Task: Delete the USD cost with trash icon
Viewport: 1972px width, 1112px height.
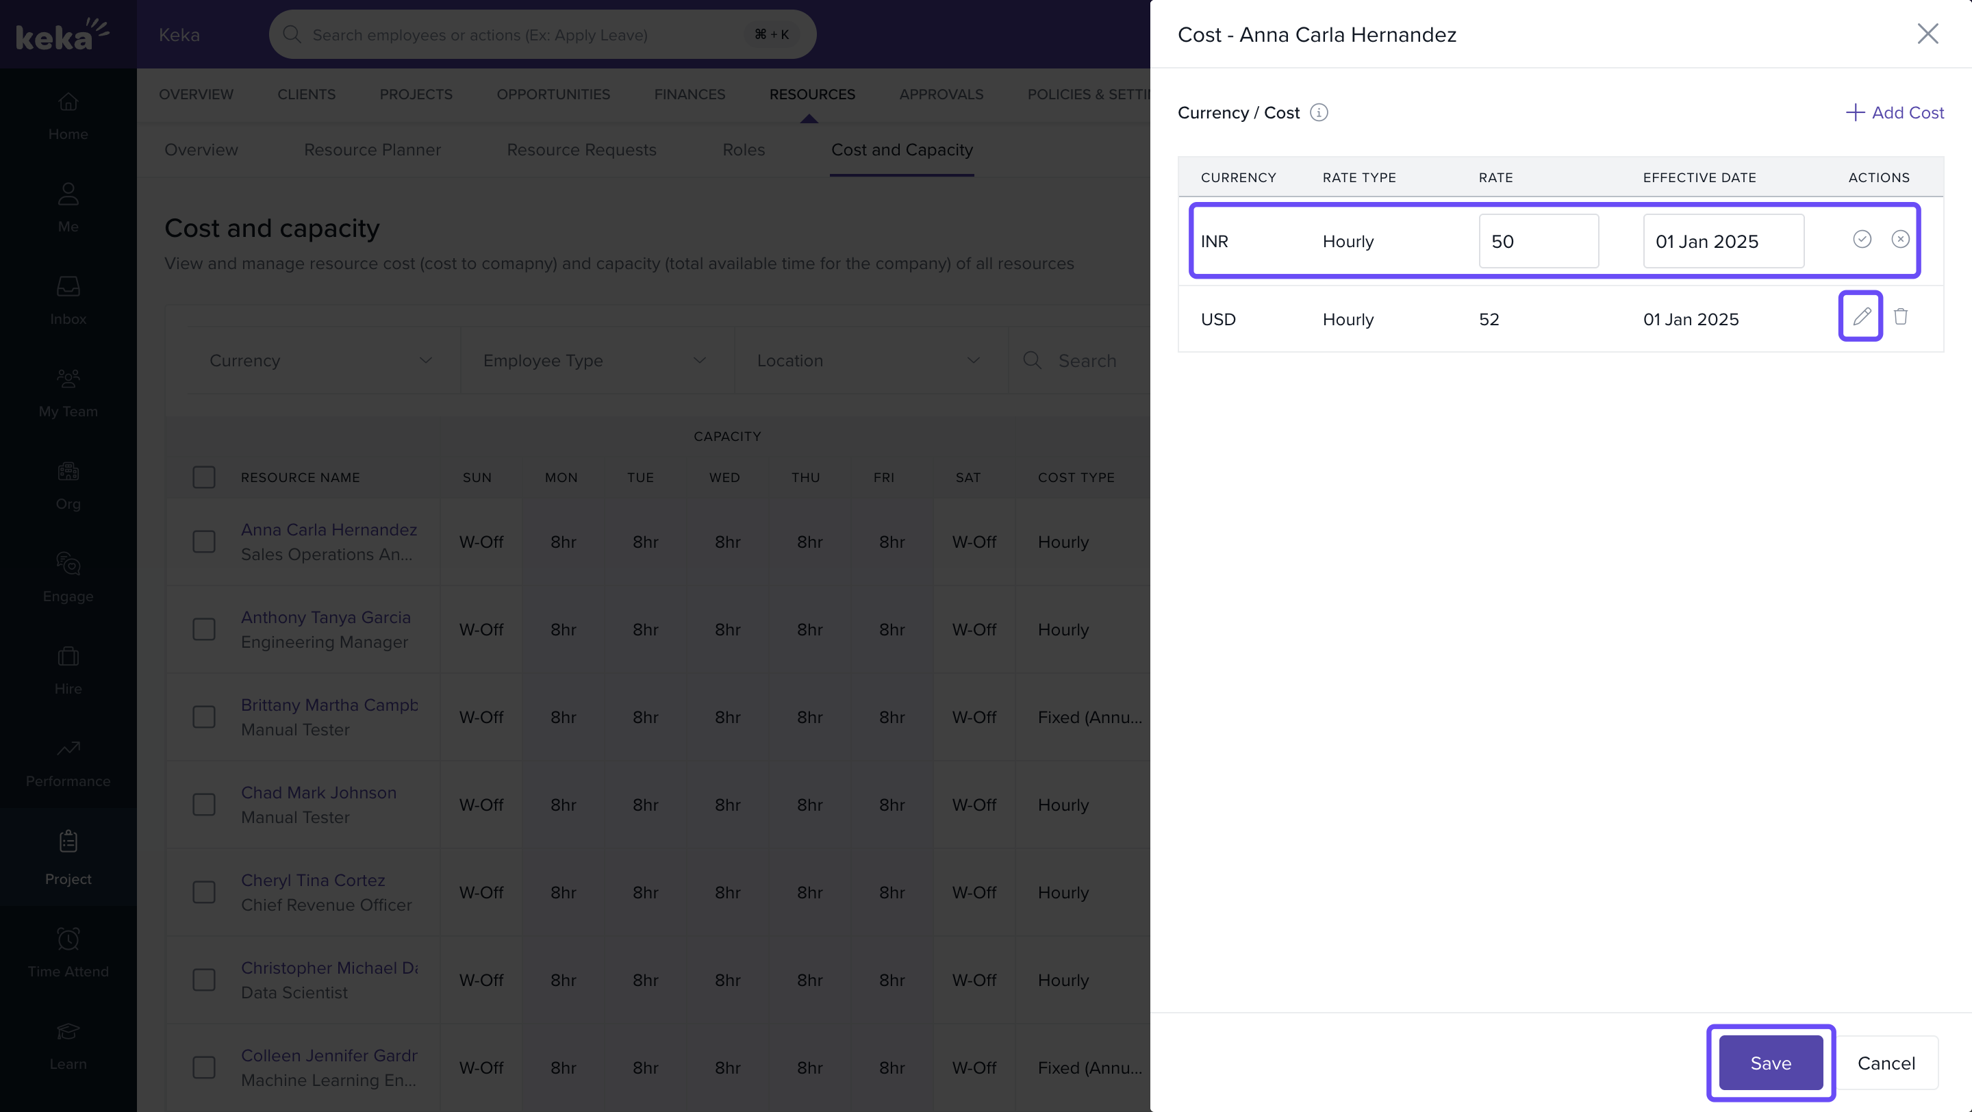Action: click(1900, 316)
